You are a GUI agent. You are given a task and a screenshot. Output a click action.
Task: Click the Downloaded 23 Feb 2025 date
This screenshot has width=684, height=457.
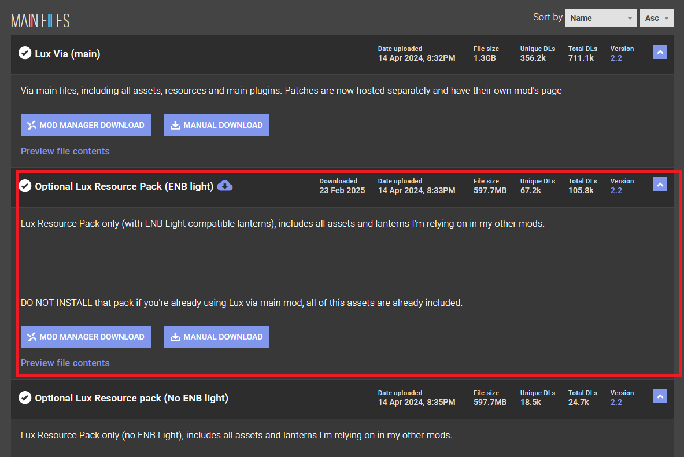point(342,191)
